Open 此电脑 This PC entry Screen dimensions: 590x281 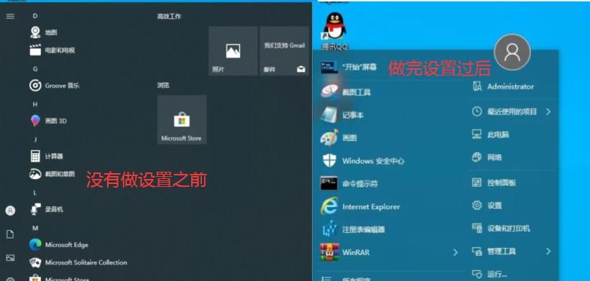498,134
